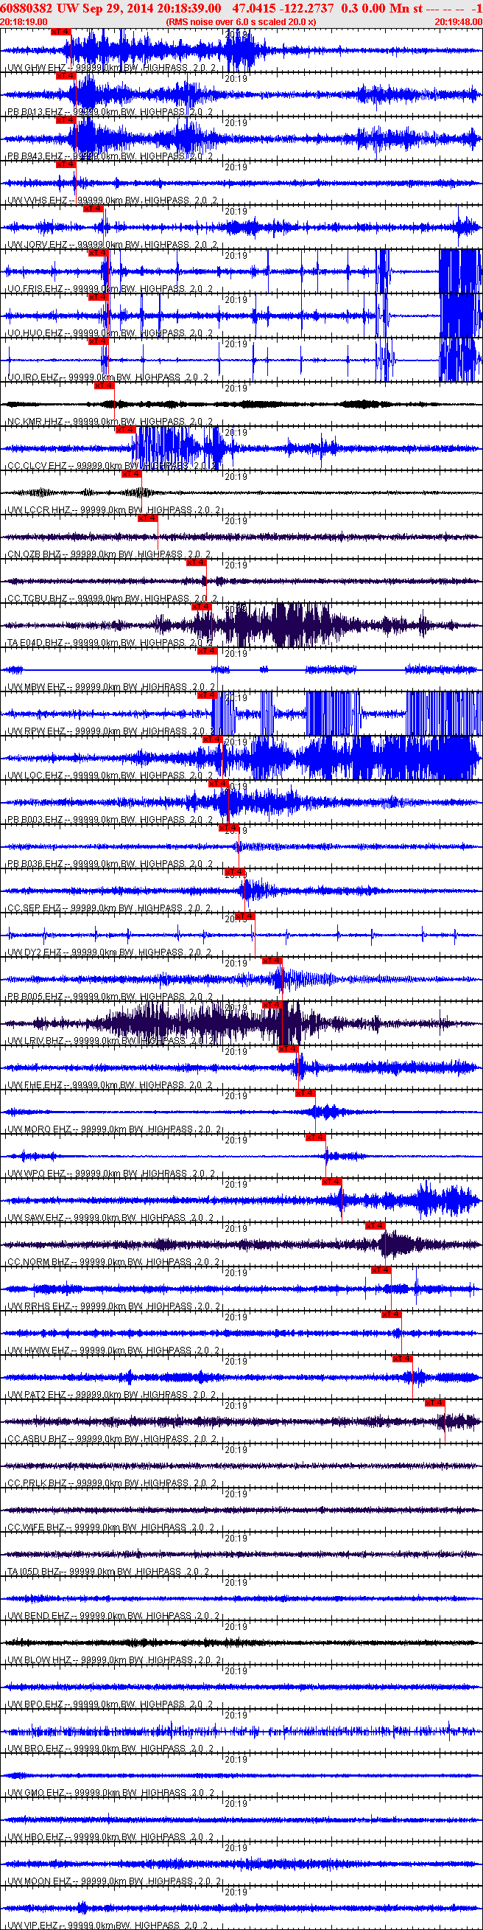Select the red pick marker on the PB.B005 trace

[x=272, y=961]
